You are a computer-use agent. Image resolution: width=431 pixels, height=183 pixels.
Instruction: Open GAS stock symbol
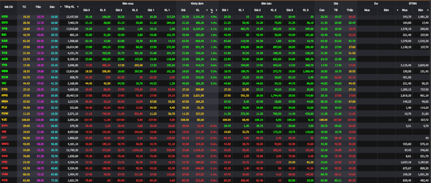4,156
